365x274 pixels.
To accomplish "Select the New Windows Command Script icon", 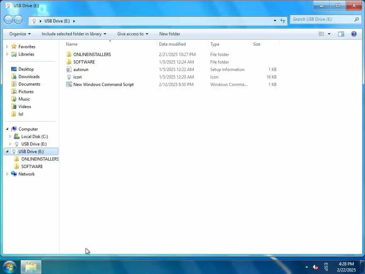I will [69, 84].
